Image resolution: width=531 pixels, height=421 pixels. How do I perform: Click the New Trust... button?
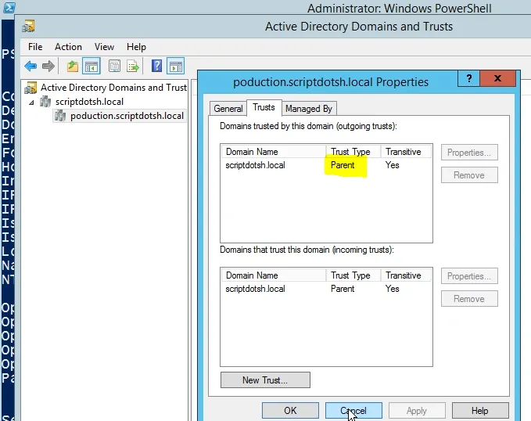(x=265, y=380)
